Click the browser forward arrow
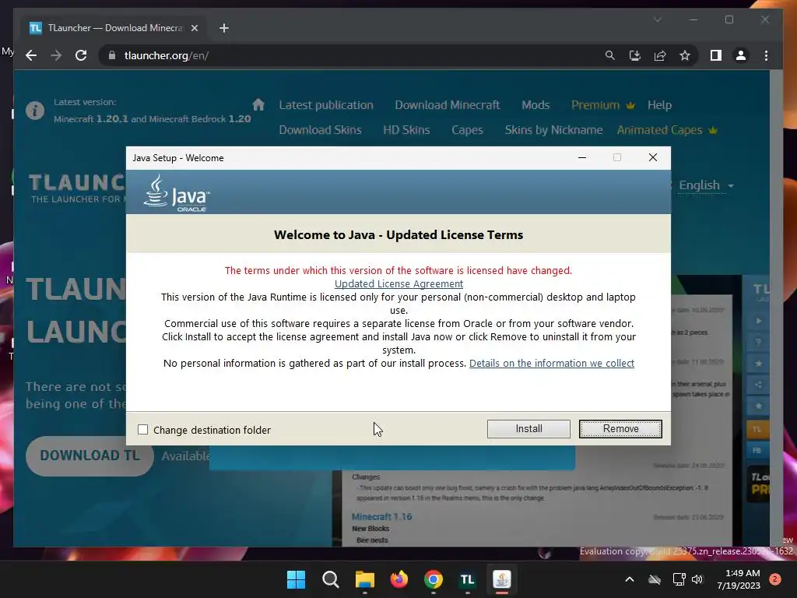 [56, 55]
